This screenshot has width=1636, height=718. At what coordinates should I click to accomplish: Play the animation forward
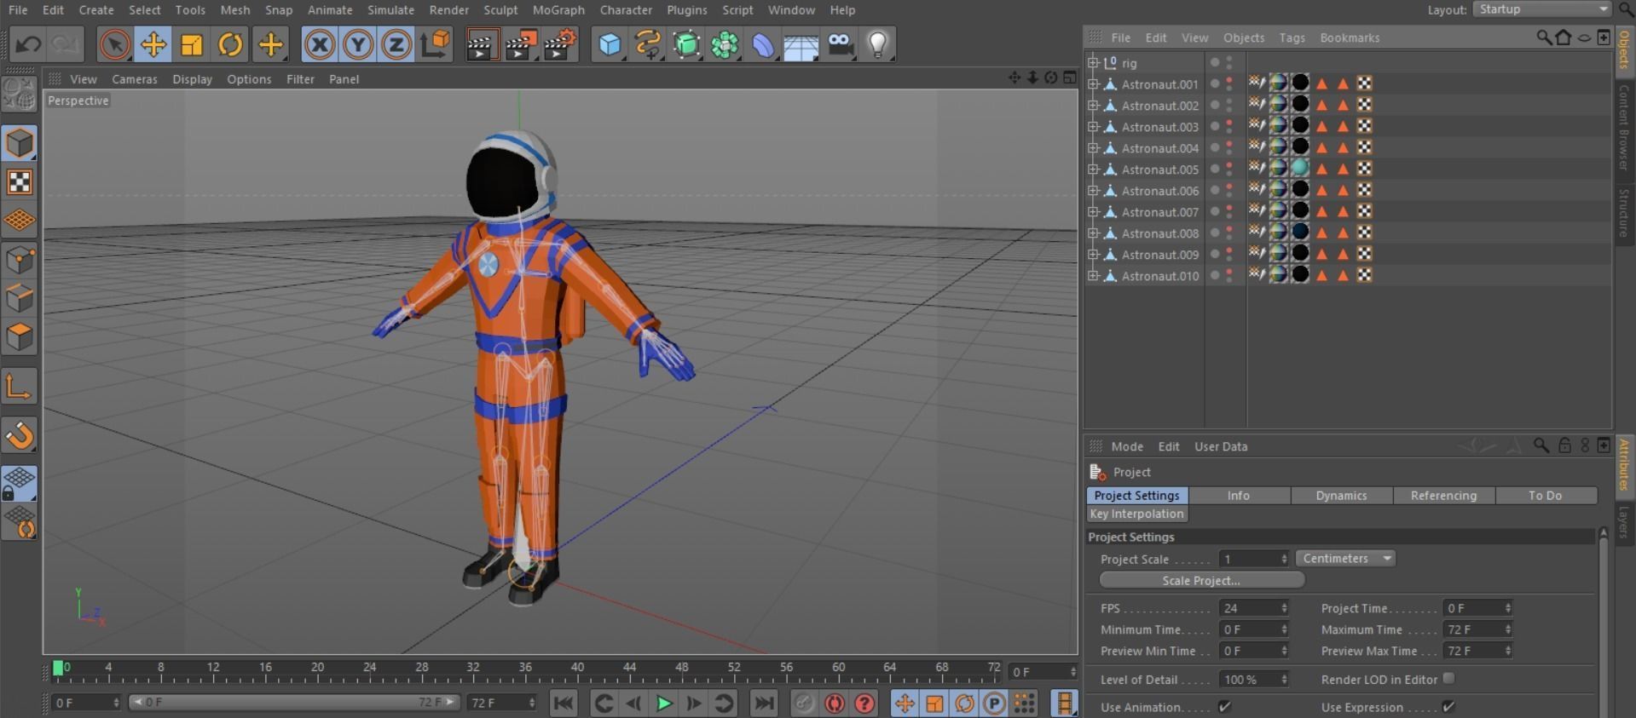click(x=664, y=704)
